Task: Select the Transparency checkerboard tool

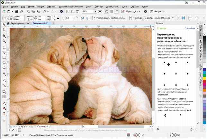Action: 4,97
